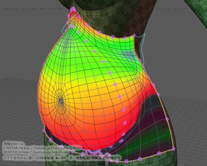Select the purple vertex at the cloth's lower-right corner
207x166 pixels.
(x=174, y=149)
